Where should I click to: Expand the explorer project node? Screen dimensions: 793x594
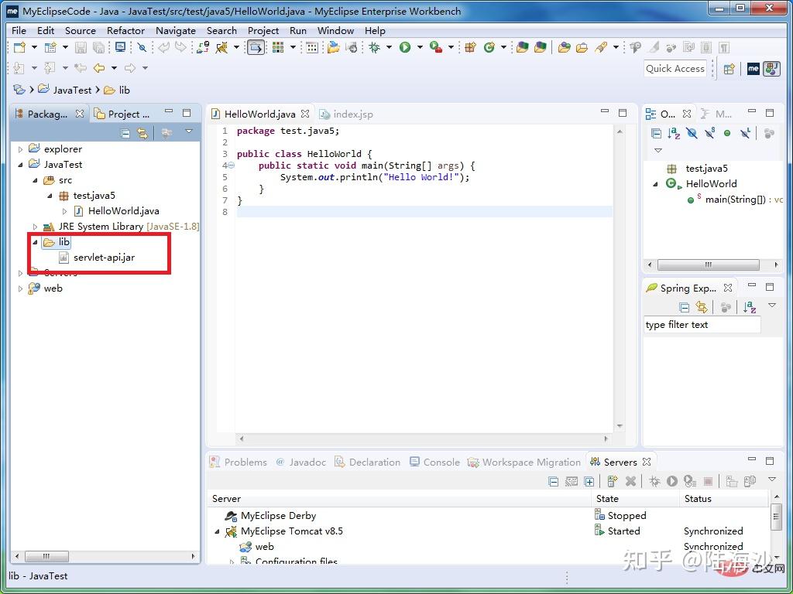coord(20,149)
